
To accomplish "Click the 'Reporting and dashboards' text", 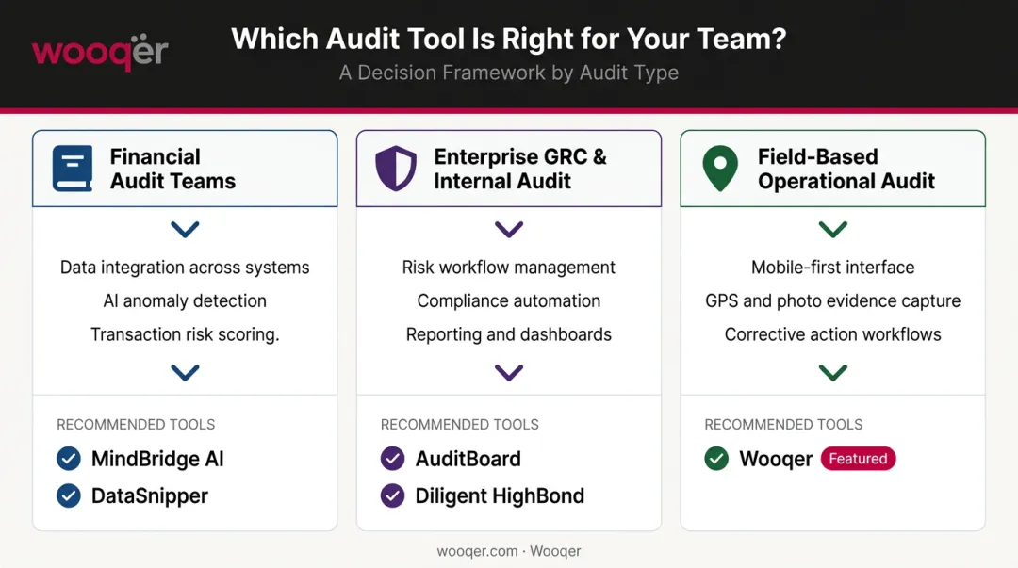I will coord(509,334).
